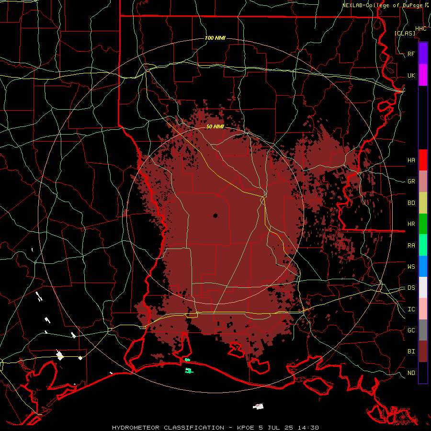Click the RF legend label
The image size is (431, 431).
click(411, 54)
